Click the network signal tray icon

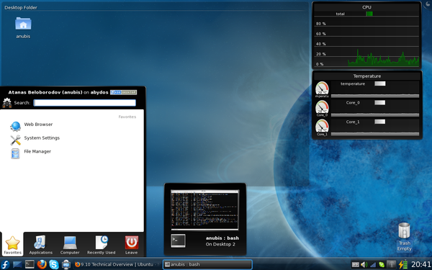373,265
